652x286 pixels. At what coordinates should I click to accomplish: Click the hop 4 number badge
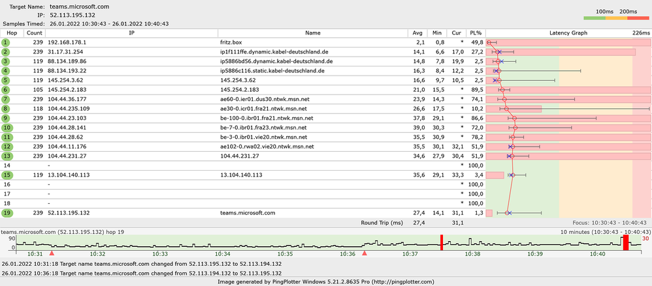[5, 71]
